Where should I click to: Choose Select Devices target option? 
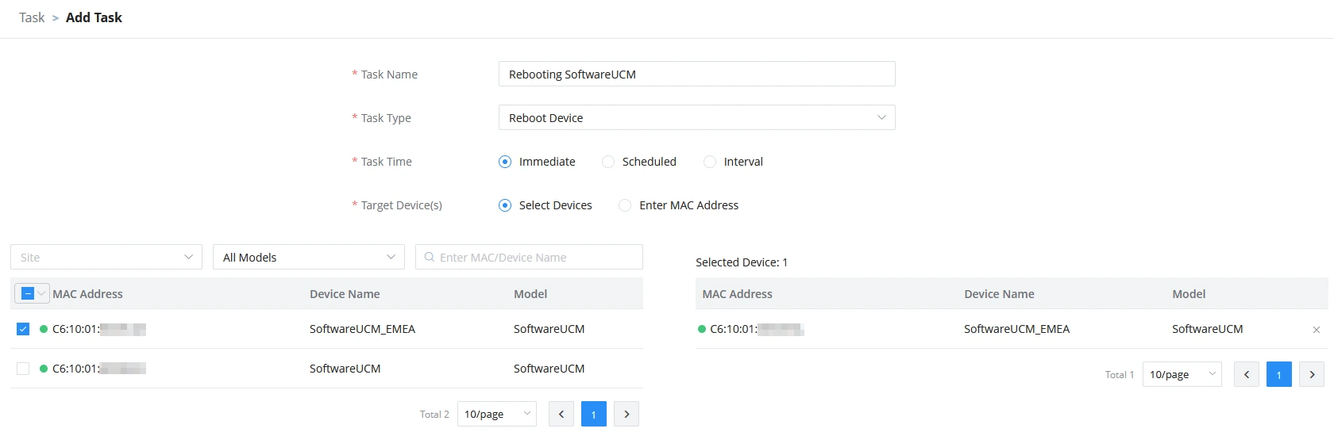tap(505, 205)
